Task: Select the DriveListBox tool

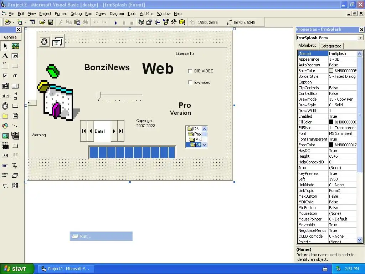Action: [x=15, y=106]
